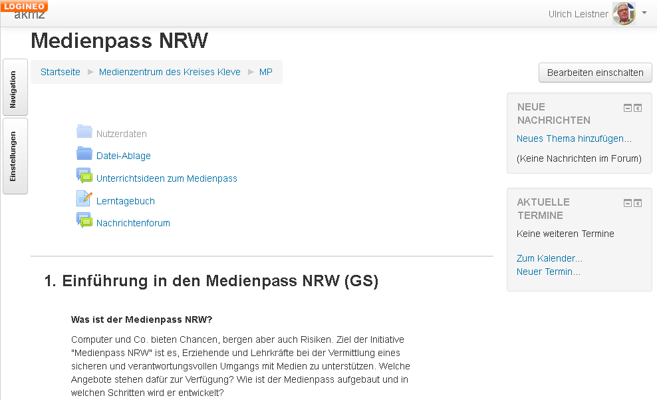Click the LOGINEO logo badge
This screenshot has height=400, width=657.
coord(24,6)
